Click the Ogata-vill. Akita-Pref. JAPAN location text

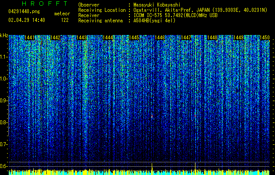click(x=200, y=10)
